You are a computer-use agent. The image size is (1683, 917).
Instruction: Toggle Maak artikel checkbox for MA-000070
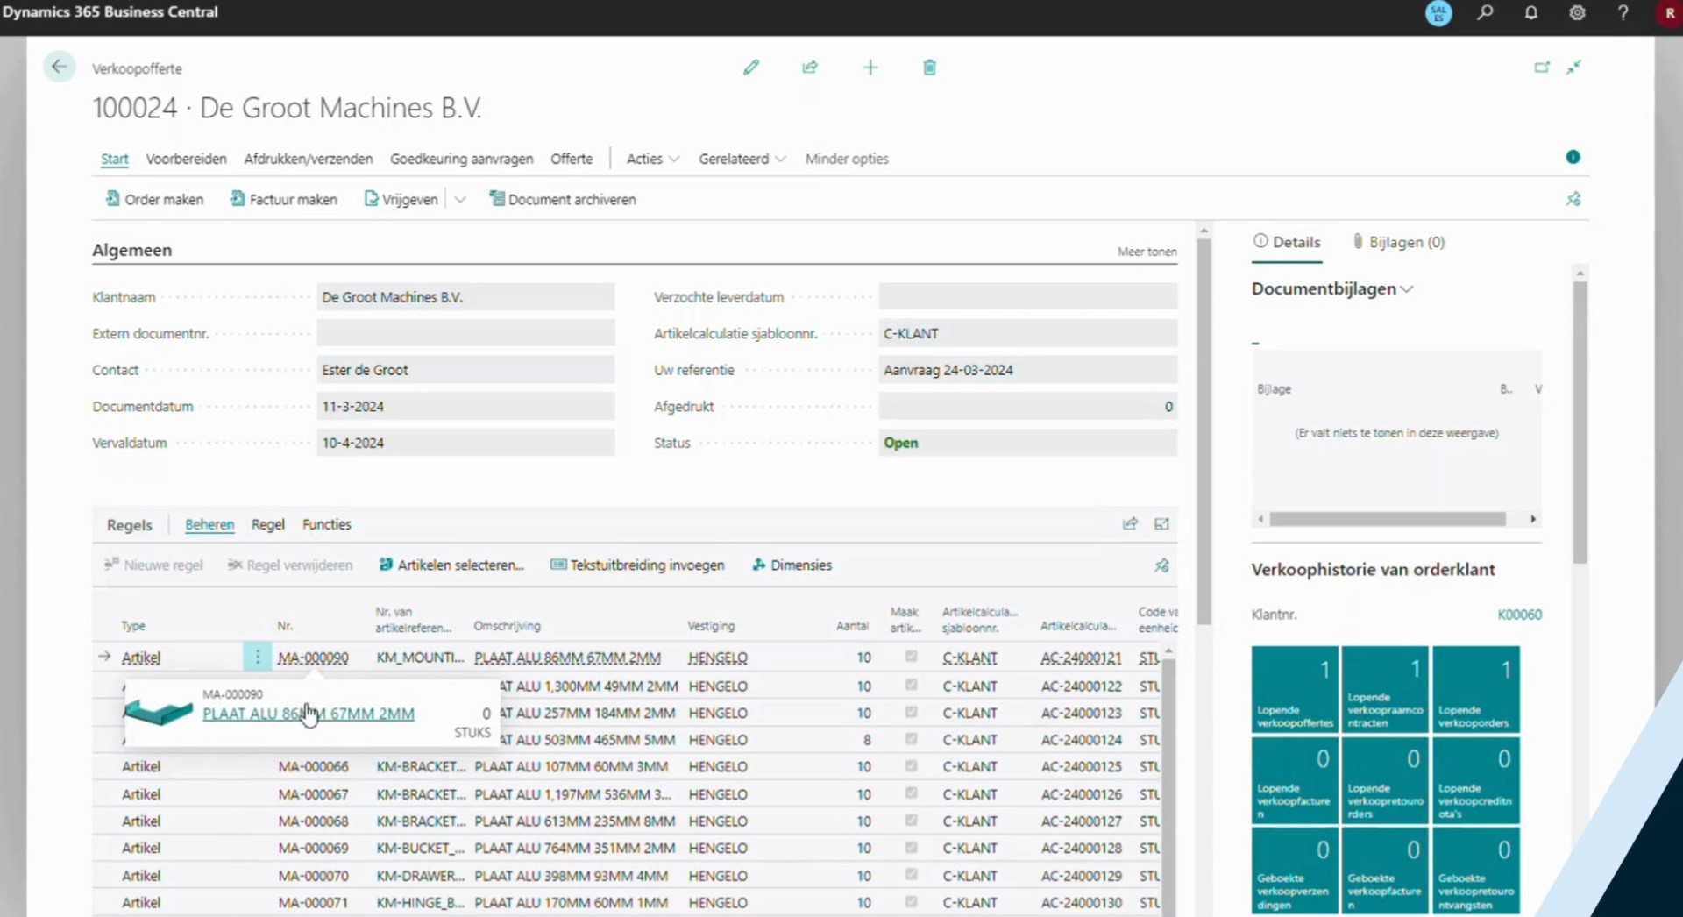pyautogui.click(x=911, y=875)
